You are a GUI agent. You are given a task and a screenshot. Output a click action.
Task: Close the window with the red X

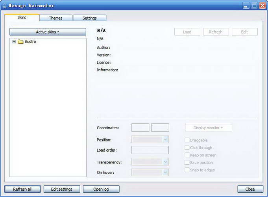(x=262, y=6)
